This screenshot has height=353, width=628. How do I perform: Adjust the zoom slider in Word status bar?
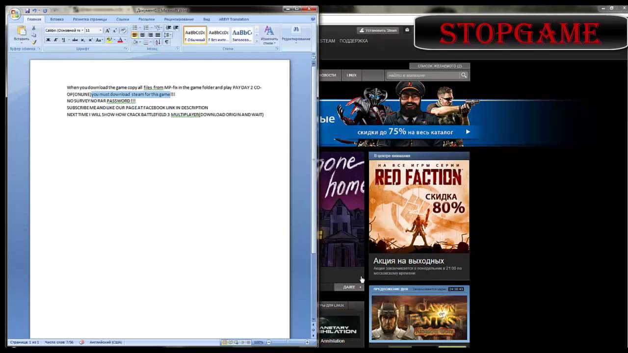[287, 342]
